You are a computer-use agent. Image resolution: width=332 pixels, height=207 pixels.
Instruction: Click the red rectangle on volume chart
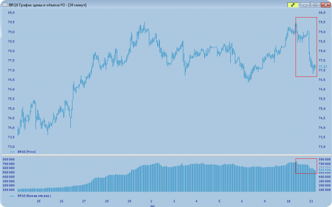[306, 166]
